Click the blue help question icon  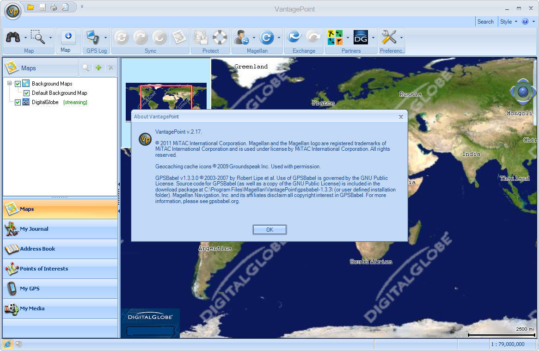tap(525, 22)
